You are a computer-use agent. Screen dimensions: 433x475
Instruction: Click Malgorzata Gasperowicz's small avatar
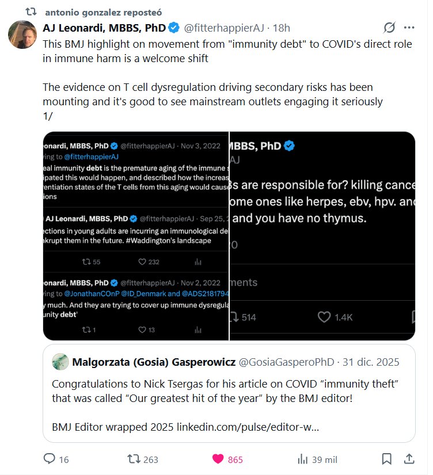point(60,362)
